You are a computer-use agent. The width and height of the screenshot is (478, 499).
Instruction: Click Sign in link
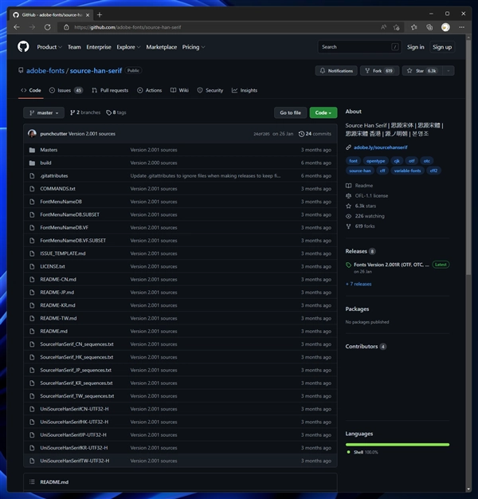415,47
